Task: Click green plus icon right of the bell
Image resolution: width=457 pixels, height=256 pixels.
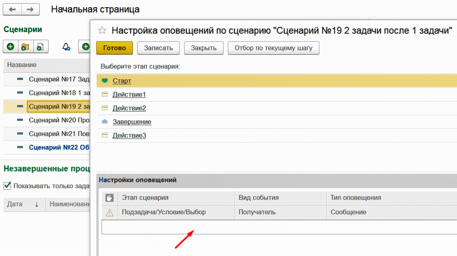Action: 85,47
